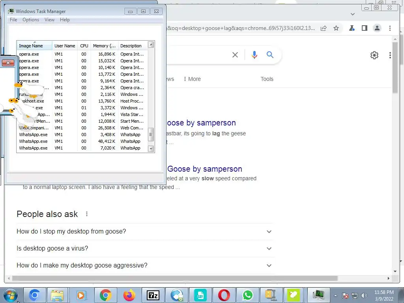
Task: Open Chrome tab search dropdown chevron
Action: coord(353,14)
